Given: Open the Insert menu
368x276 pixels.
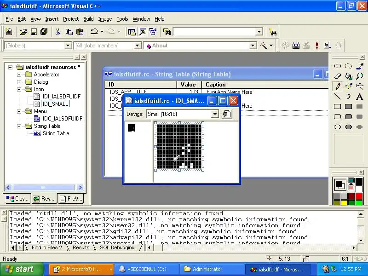Looking at the screenshot, I should 52,19.
